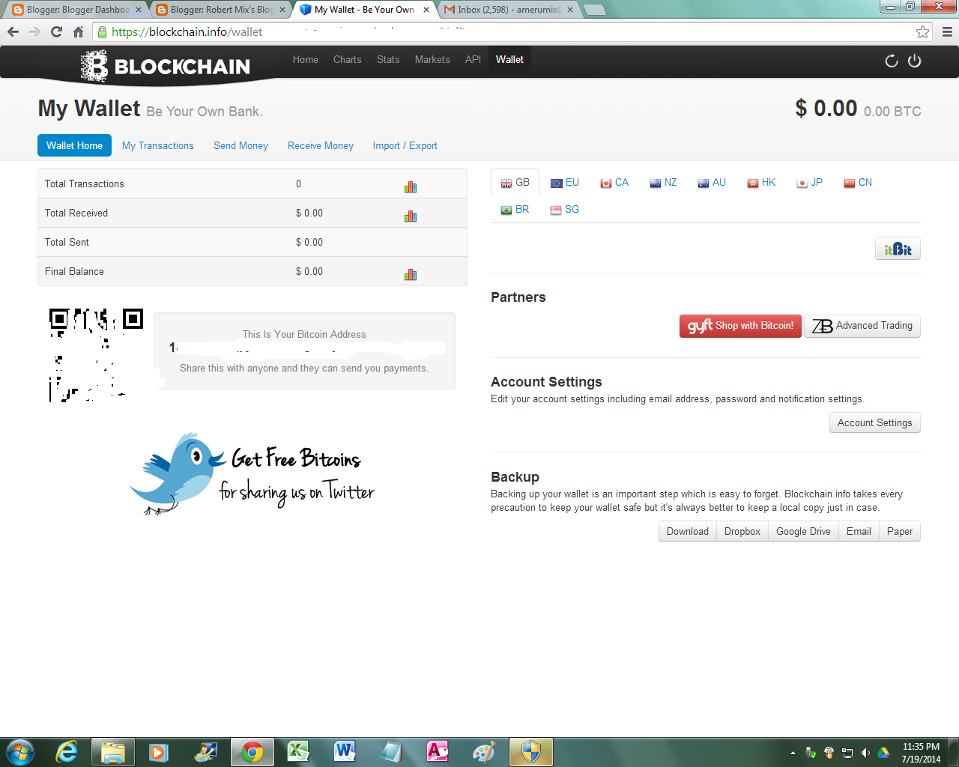This screenshot has width=959, height=767.
Task: Show hidden system tray icons
Action: click(793, 753)
